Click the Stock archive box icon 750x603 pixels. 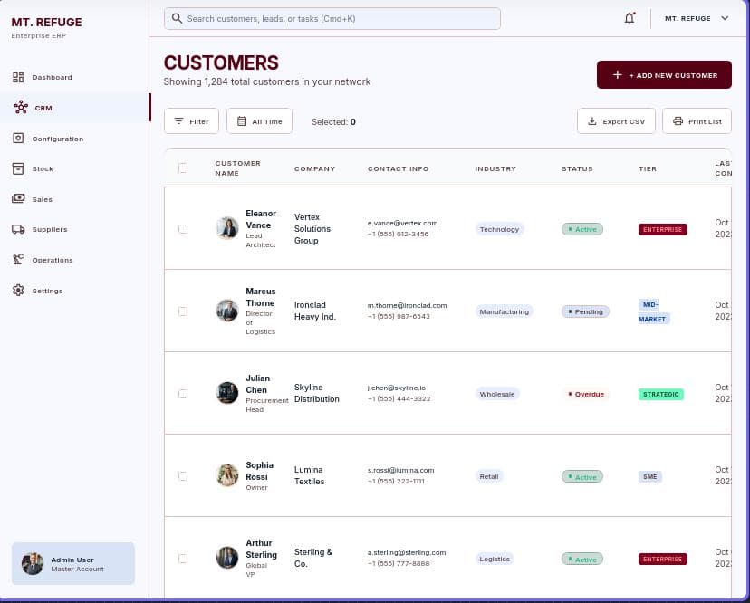click(x=18, y=168)
